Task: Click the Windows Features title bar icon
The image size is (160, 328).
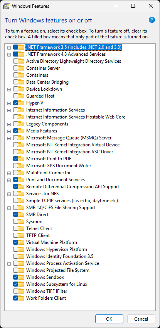Action: (7, 6)
